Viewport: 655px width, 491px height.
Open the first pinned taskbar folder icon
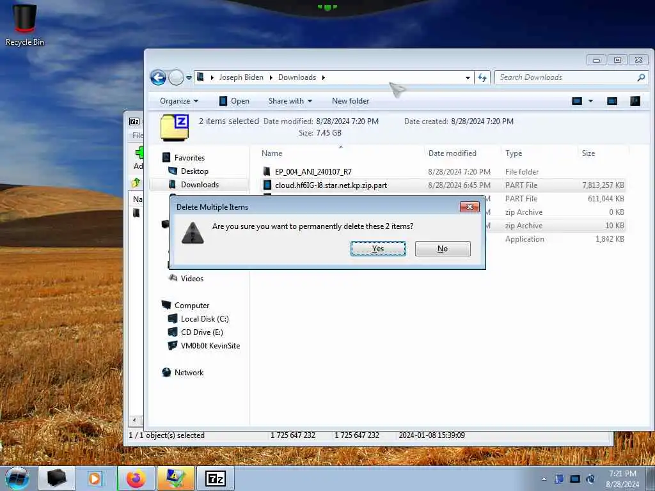click(x=57, y=478)
